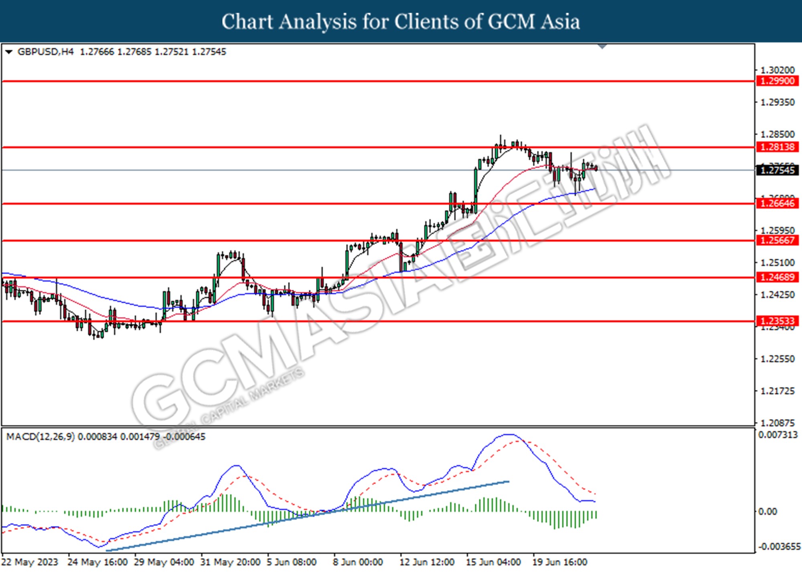This screenshot has height=573, width=802.
Task: Click the GBPUSD,H4 symbol dropdown arrow
Action: pyautogui.click(x=9, y=52)
